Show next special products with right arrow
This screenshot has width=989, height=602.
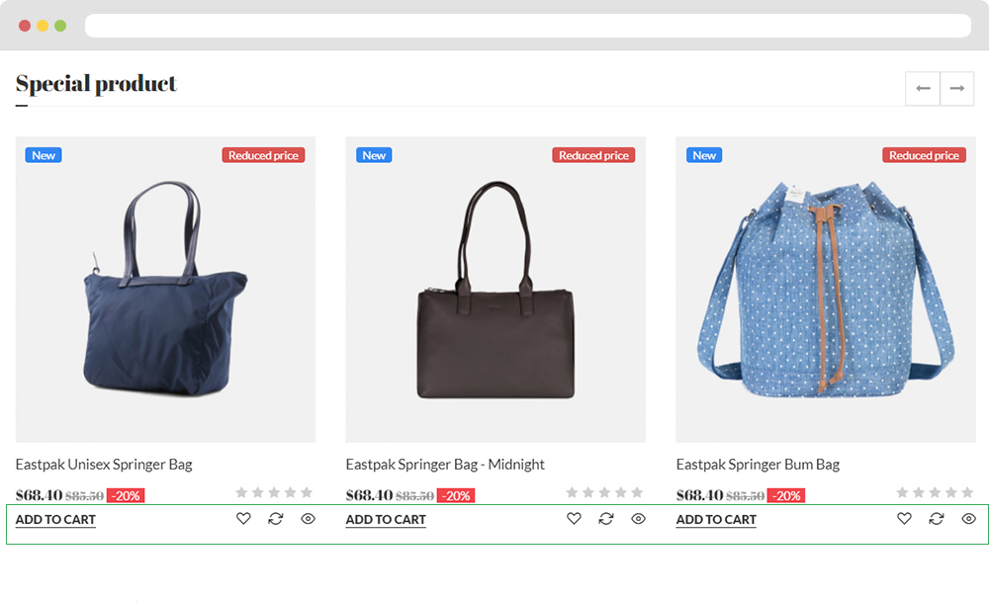[956, 88]
